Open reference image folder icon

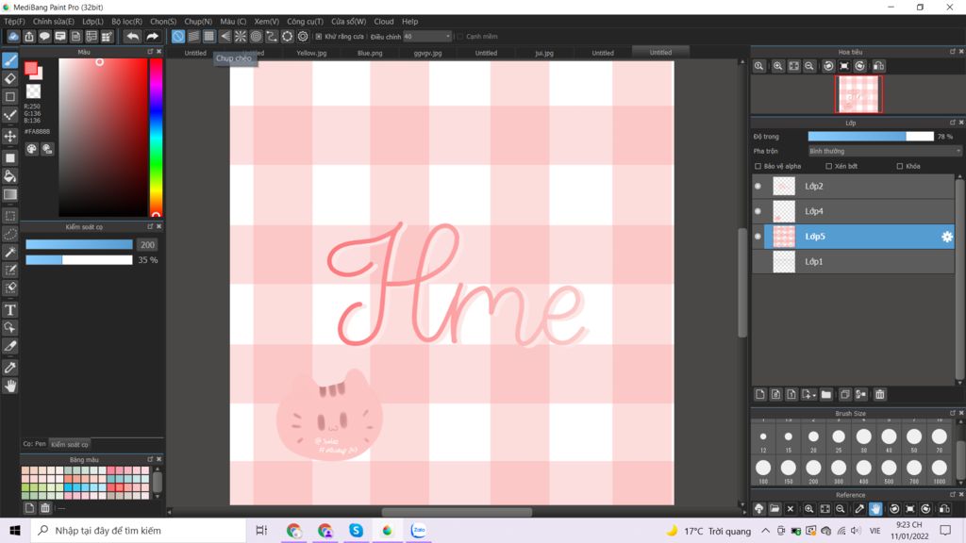774,509
